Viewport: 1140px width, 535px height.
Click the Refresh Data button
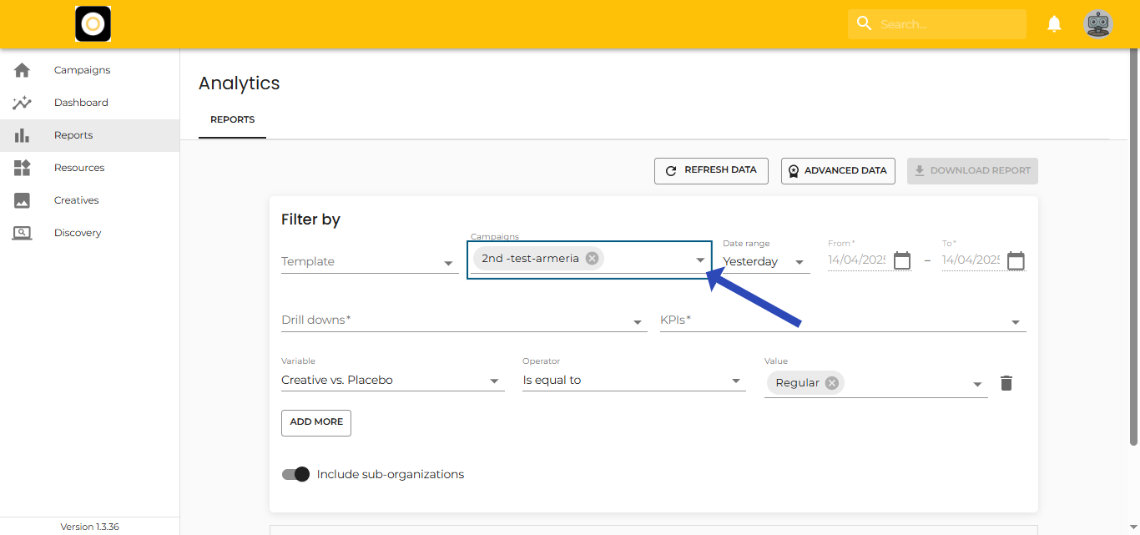pos(711,170)
